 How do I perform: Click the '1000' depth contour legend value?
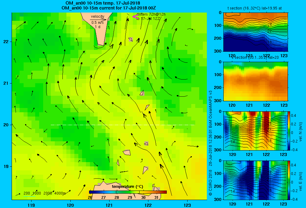point(37,193)
